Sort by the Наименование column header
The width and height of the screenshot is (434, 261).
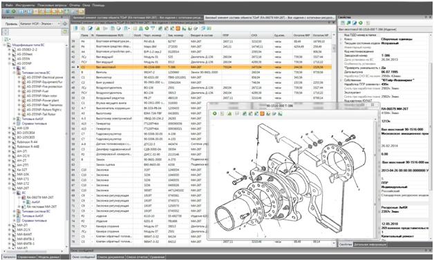pyautogui.click(x=113, y=35)
